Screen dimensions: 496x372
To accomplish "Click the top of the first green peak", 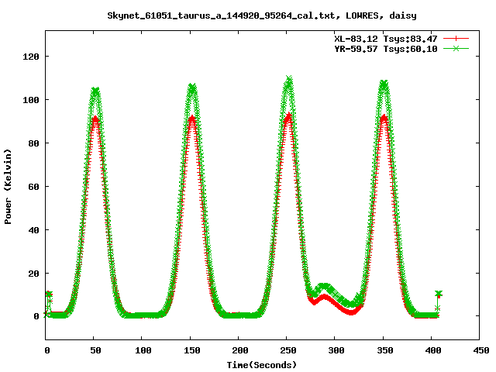I will click(x=95, y=91).
